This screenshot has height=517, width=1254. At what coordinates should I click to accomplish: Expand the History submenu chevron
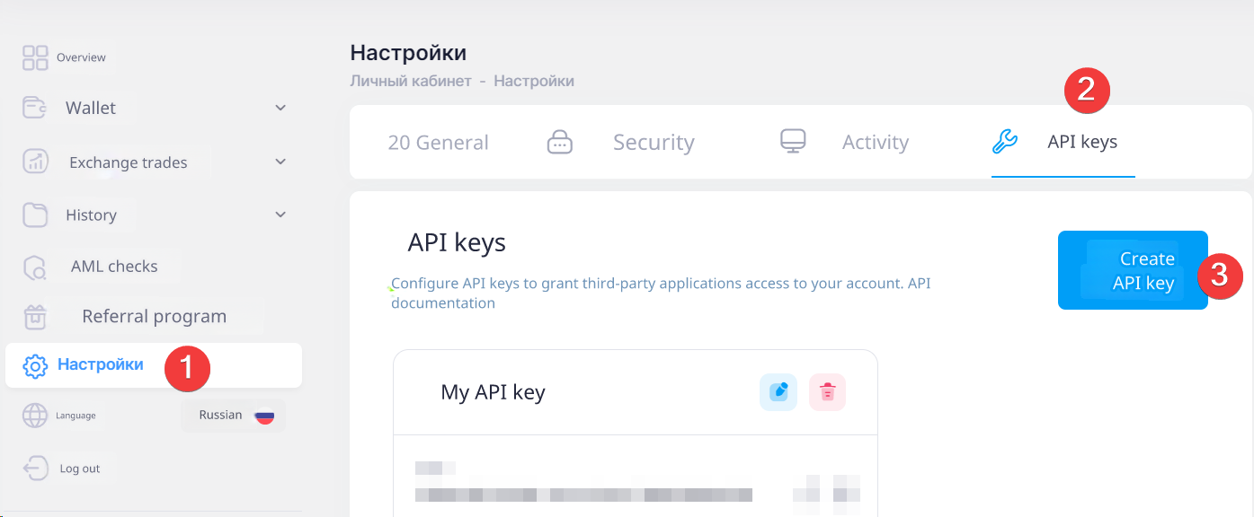click(280, 215)
